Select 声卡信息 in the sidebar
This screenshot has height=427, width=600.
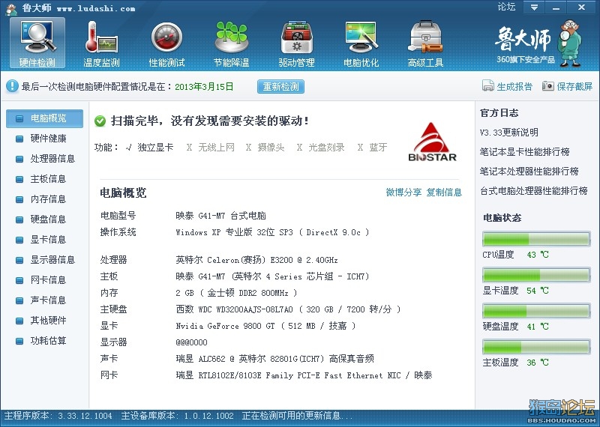tap(44, 300)
